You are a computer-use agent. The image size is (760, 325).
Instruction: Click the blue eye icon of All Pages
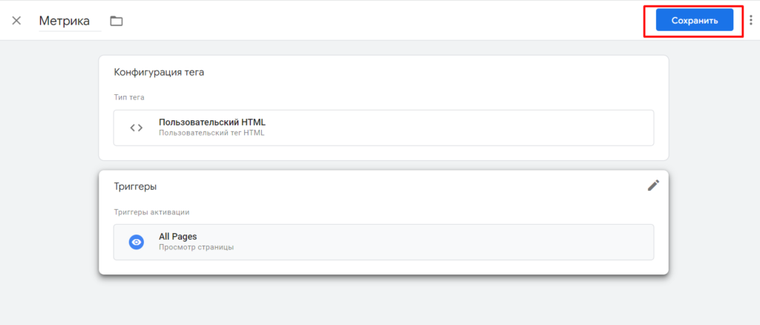(136, 242)
